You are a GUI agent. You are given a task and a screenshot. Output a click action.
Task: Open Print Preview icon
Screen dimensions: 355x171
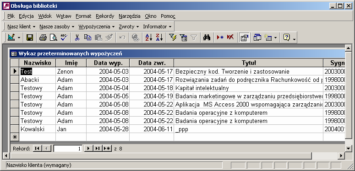(x=54, y=37)
